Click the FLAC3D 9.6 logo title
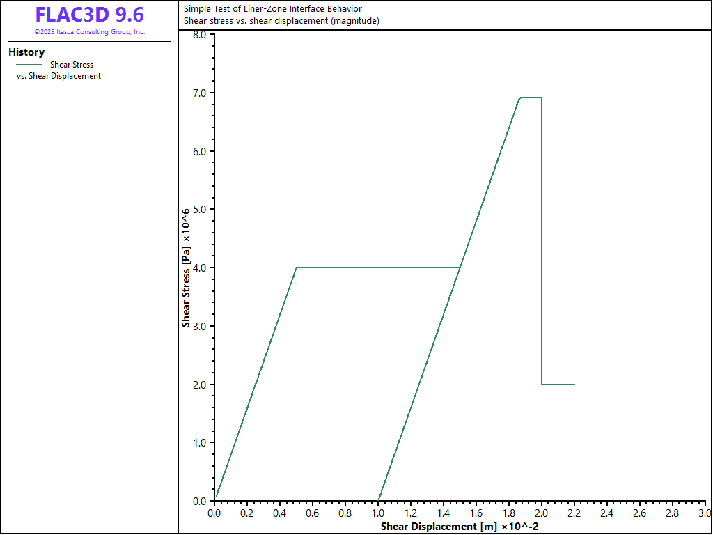This screenshot has width=713, height=535. (89, 15)
